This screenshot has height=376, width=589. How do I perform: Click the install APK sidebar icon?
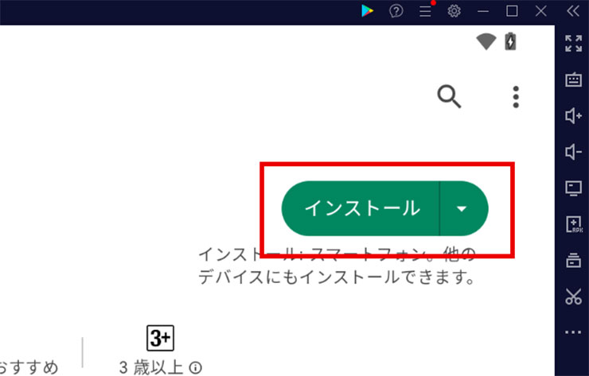pos(573,224)
